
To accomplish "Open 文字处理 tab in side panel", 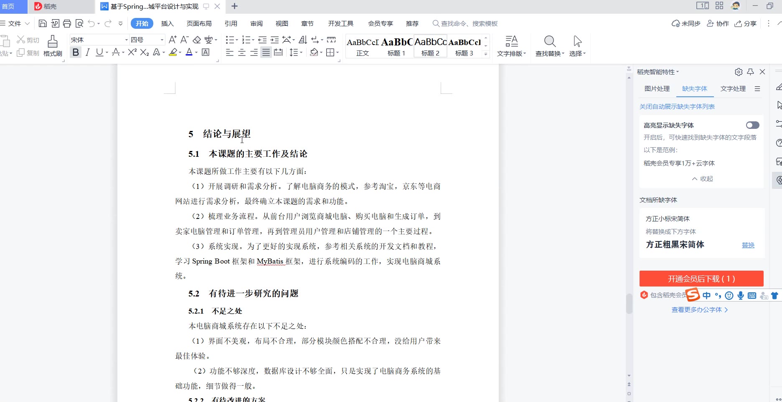I will tap(733, 88).
